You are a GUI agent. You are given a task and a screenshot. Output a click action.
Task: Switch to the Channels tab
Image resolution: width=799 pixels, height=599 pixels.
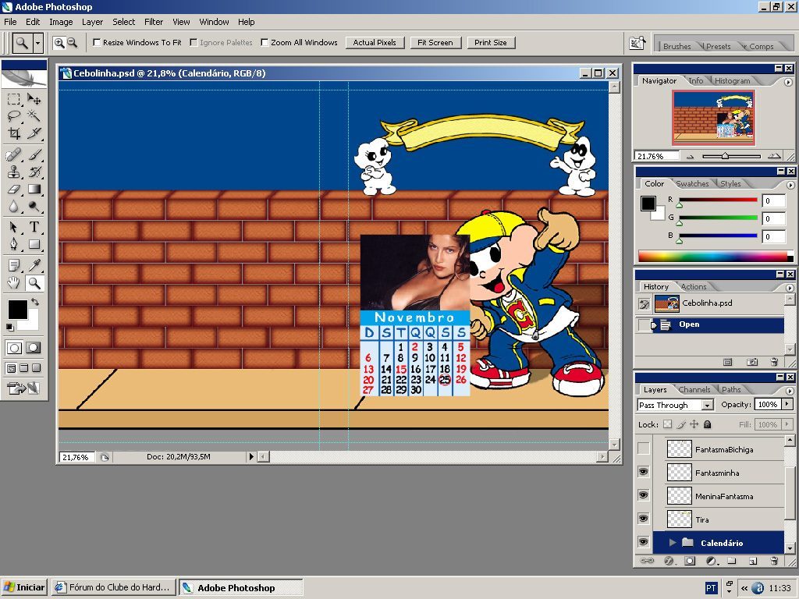tap(694, 390)
